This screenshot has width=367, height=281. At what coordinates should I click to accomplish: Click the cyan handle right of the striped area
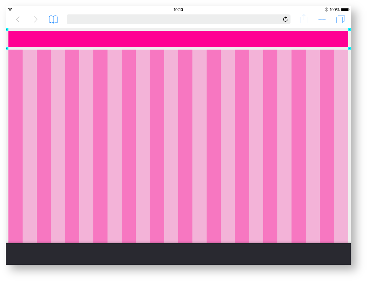pyautogui.click(x=349, y=49)
